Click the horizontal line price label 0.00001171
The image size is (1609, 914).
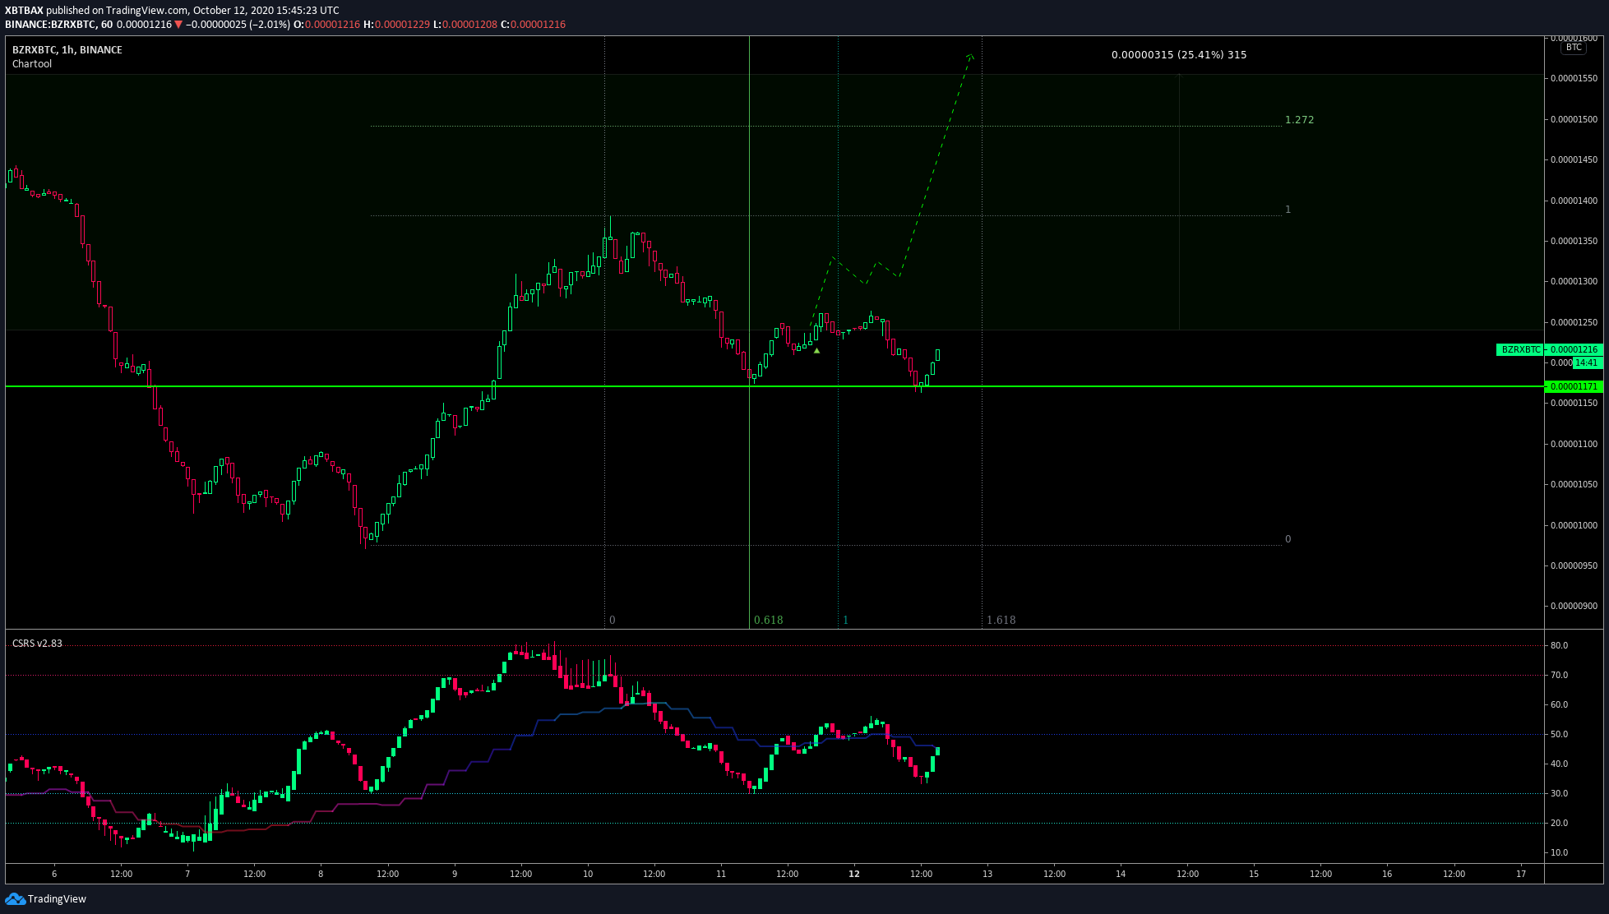[x=1574, y=386]
